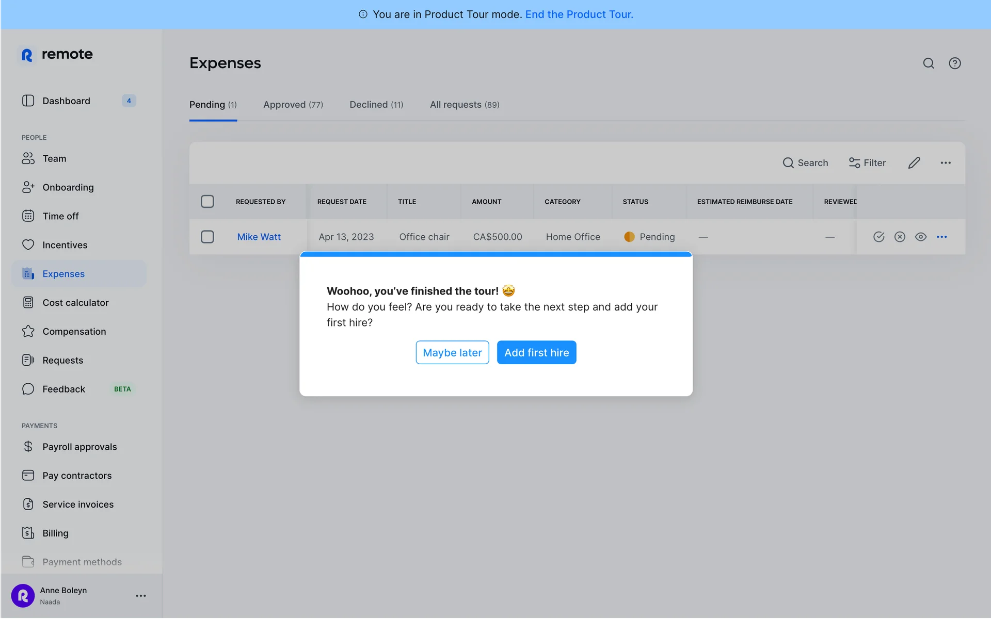
Task: Switch to the Declined tab
Action: [x=376, y=105]
